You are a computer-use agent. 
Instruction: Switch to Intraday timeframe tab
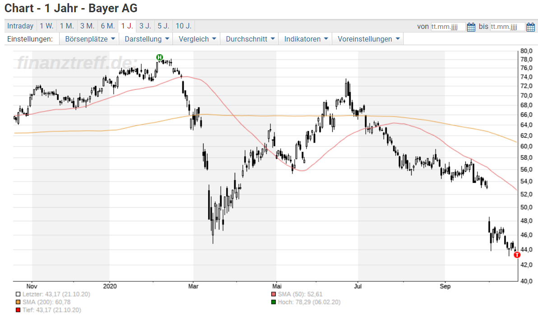point(20,26)
